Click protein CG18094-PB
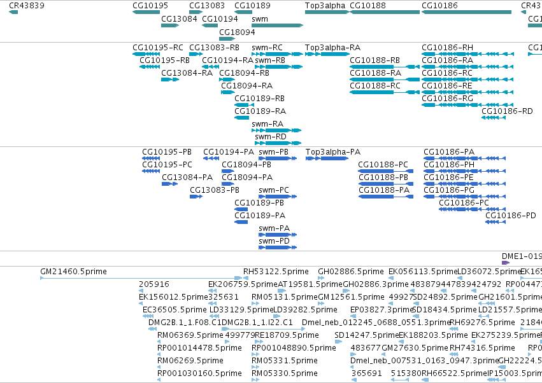542x383 pixels. pos(228,171)
